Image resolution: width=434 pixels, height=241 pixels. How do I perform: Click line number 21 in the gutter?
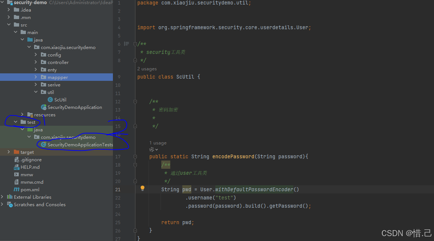tap(118, 189)
